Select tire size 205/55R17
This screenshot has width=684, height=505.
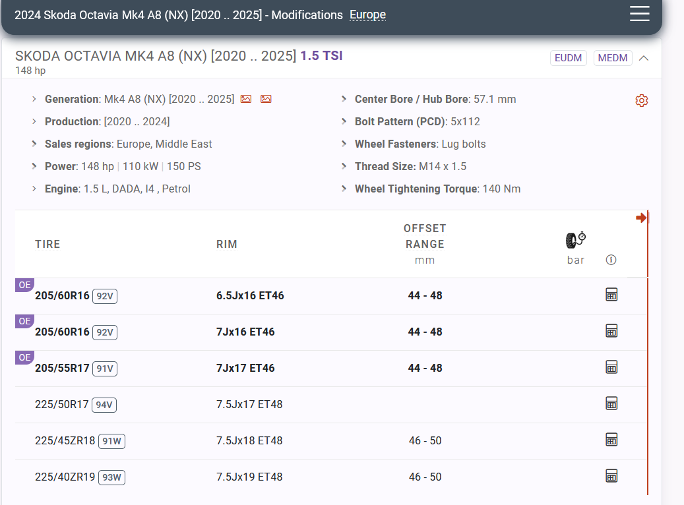[x=62, y=368]
